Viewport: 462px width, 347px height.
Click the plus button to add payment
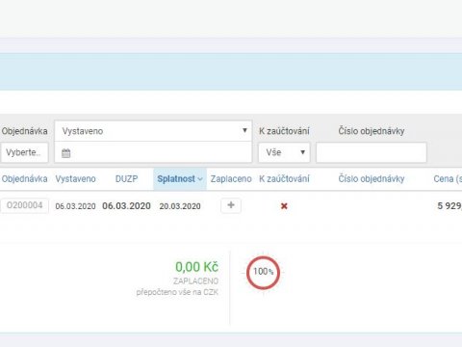231,205
